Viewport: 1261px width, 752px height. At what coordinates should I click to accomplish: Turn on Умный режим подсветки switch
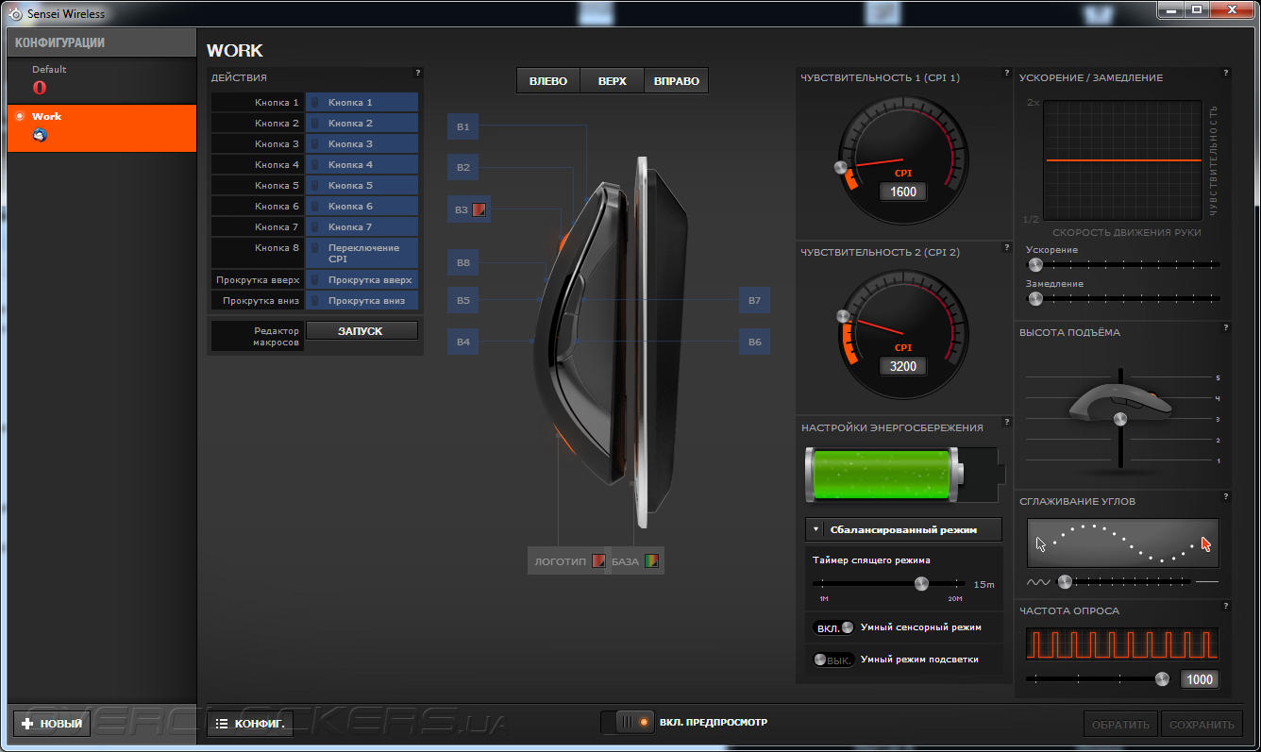(833, 660)
